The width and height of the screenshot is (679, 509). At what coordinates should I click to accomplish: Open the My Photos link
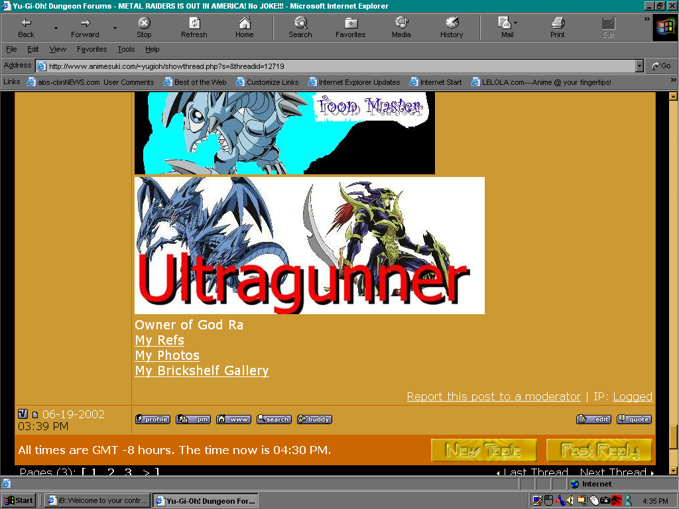pyautogui.click(x=167, y=356)
